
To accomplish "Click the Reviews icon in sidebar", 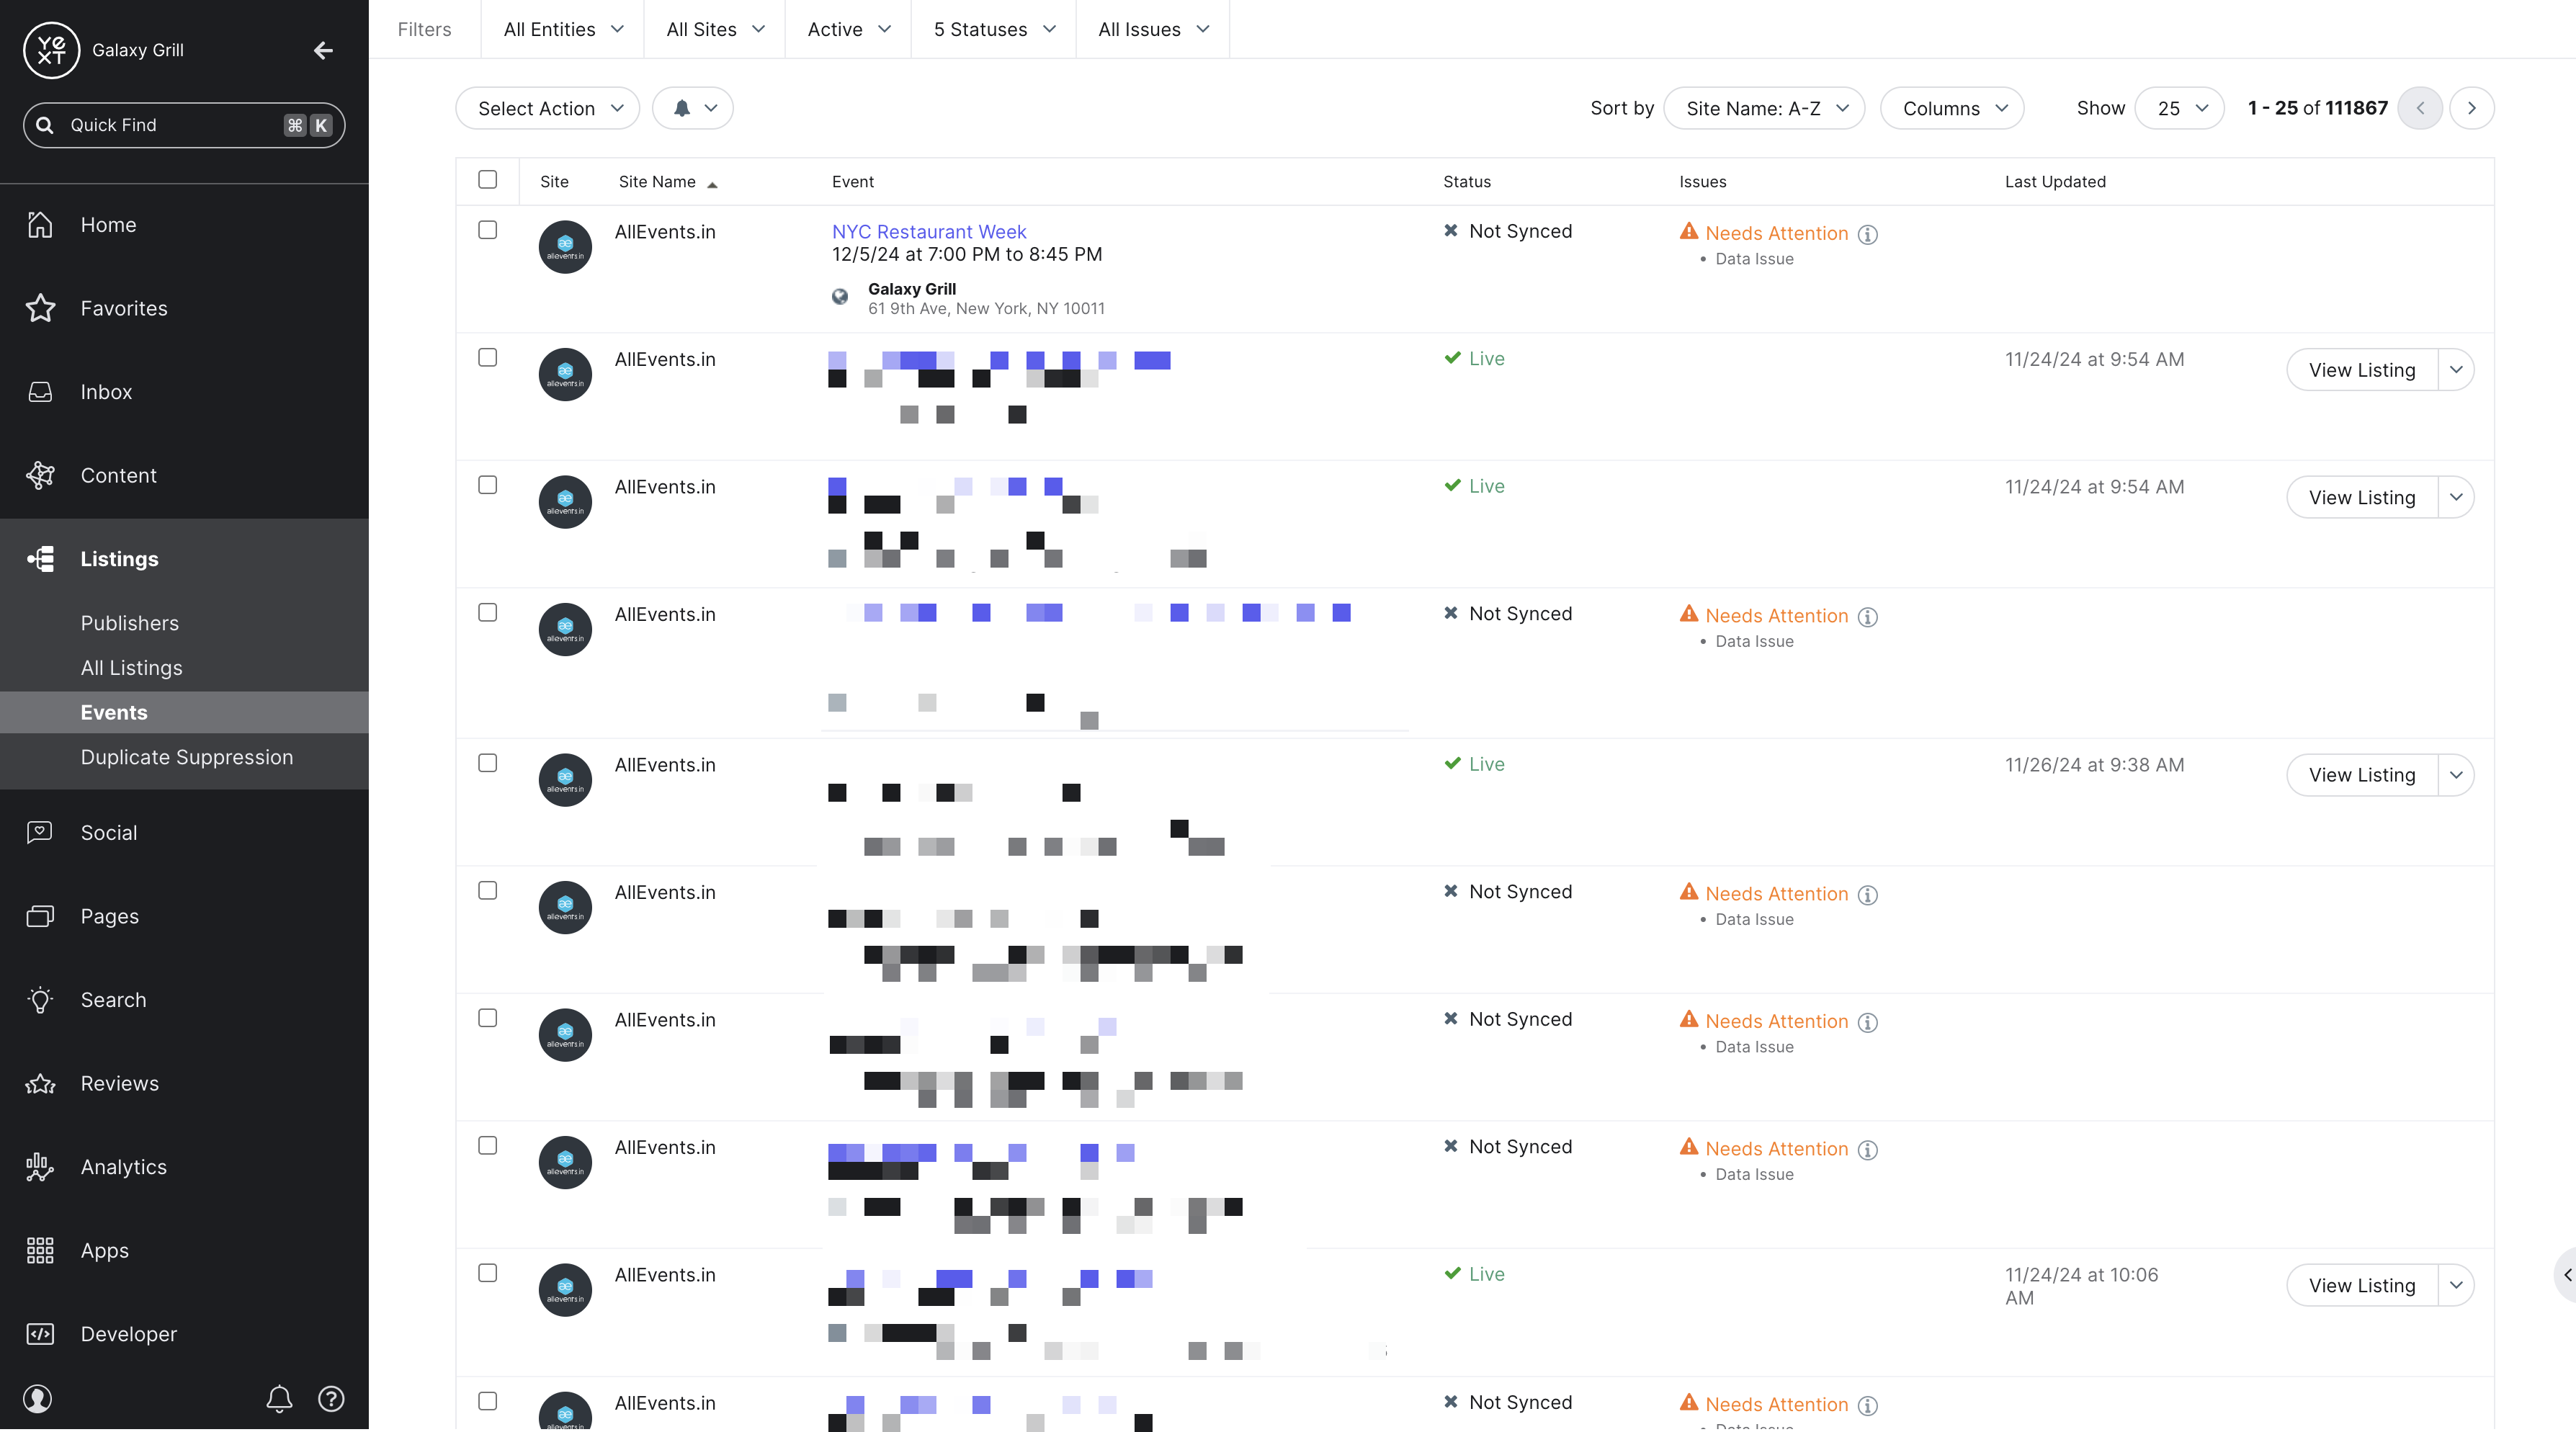I will (x=39, y=1083).
